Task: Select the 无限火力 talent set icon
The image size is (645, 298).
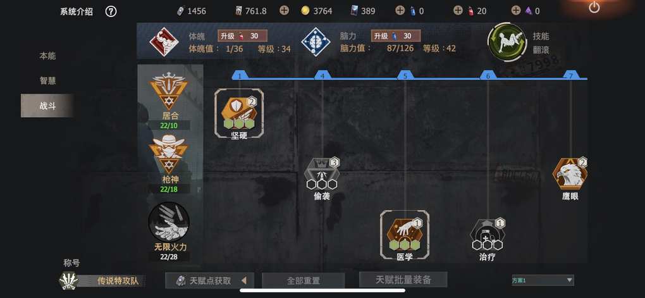Action: 169,222
